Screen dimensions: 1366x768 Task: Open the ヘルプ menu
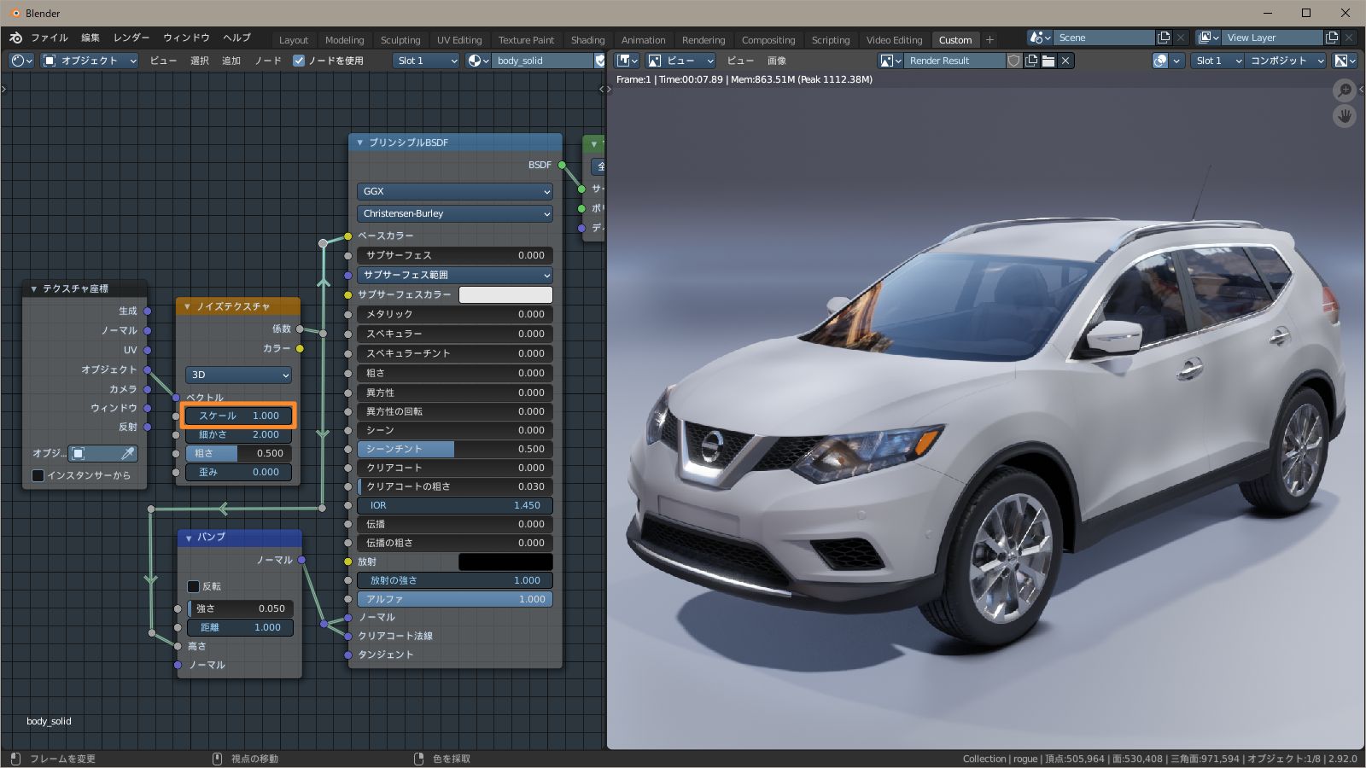pos(236,38)
